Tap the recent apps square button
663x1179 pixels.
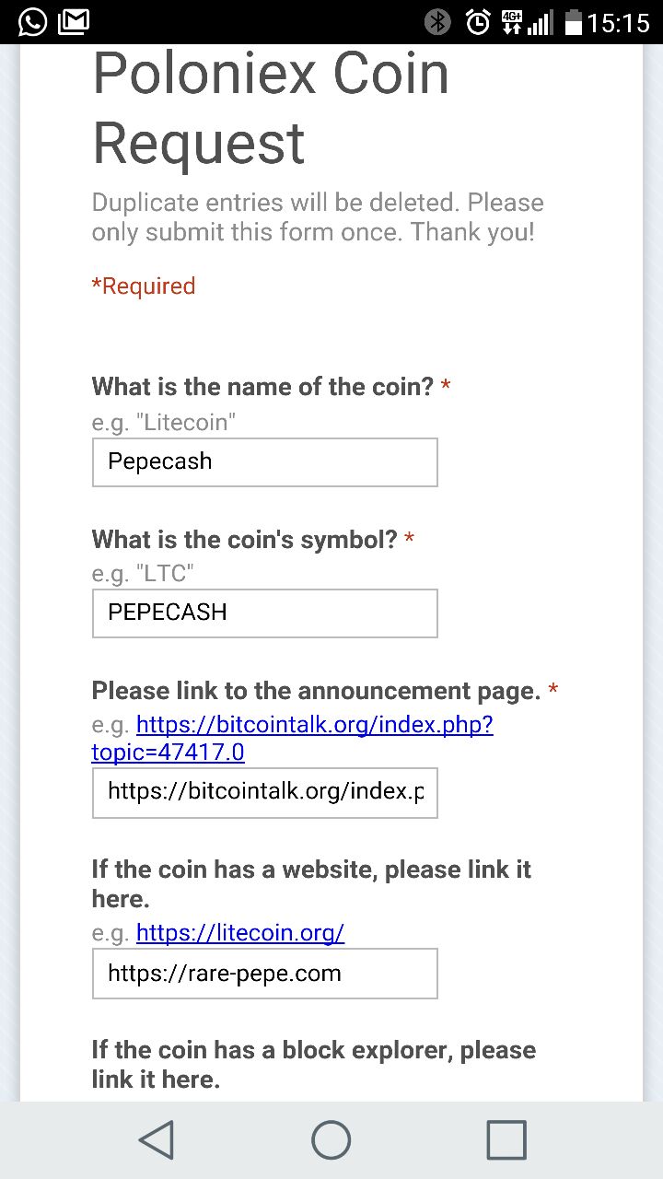506,1139
